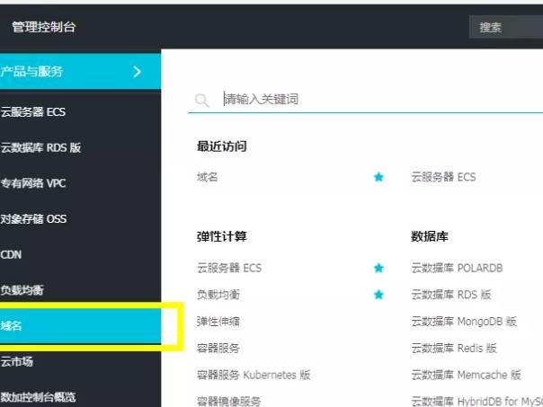Open 云数据库 MongoDB 版 link
The width and height of the screenshot is (543, 407).
pyautogui.click(x=464, y=321)
